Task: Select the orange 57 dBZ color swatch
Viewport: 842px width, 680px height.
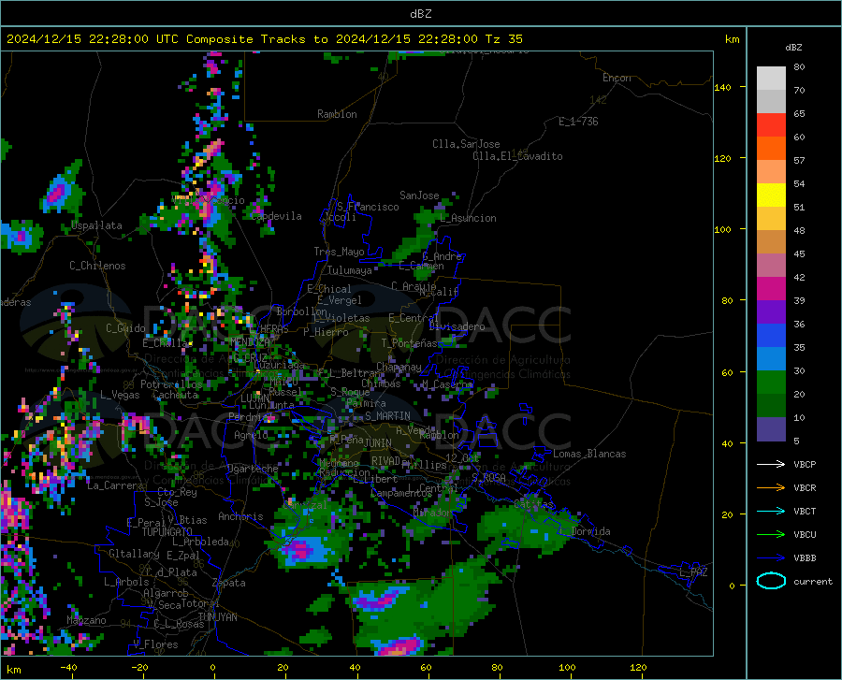Action: (771, 149)
